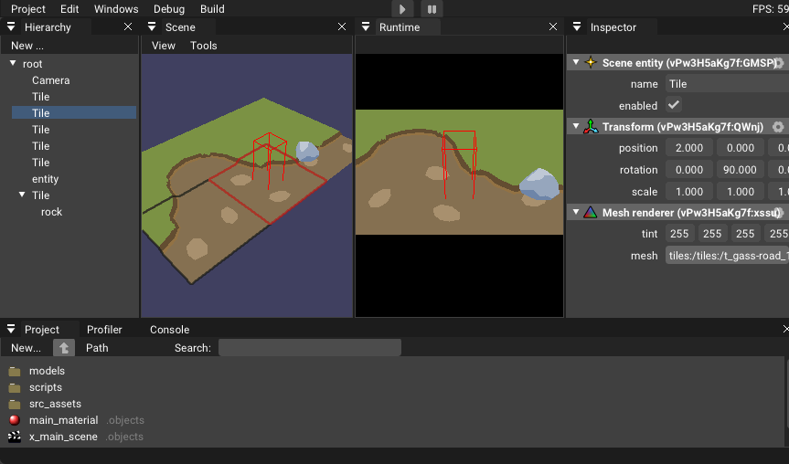
Task: Click the x_main_scene clapperboard icon
Action: (x=15, y=437)
